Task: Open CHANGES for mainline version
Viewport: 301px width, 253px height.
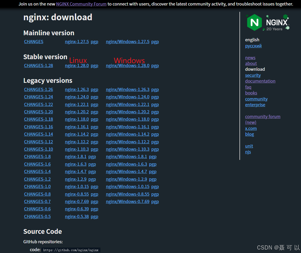Action: pyautogui.click(x=33, y=42)
